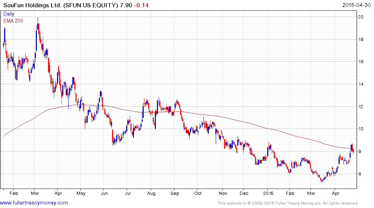Click the 'May' x-axis label
This screenshot has width=374, height=208.
81,193
